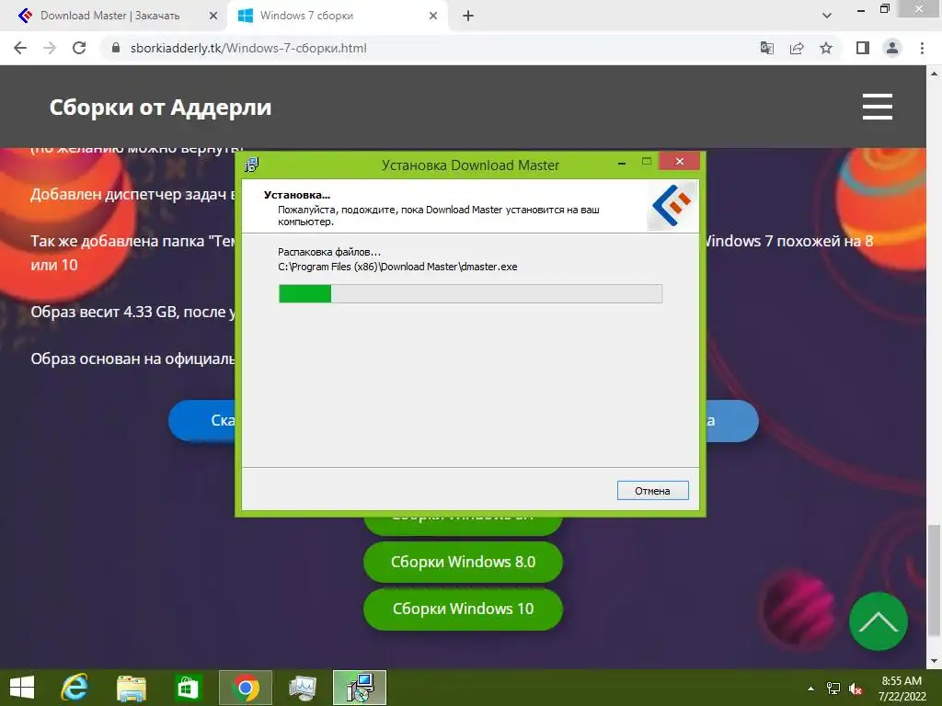
Task: Translate this page using the translate icon
Action: pos(766,48)
